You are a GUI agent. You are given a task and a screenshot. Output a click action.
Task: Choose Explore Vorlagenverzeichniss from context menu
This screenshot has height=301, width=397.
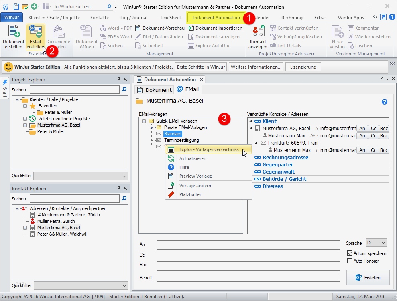pyautogui.click(x=209, y=149)
